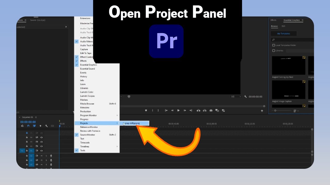Mute the A1 audio track

click(x=42, y=156)
